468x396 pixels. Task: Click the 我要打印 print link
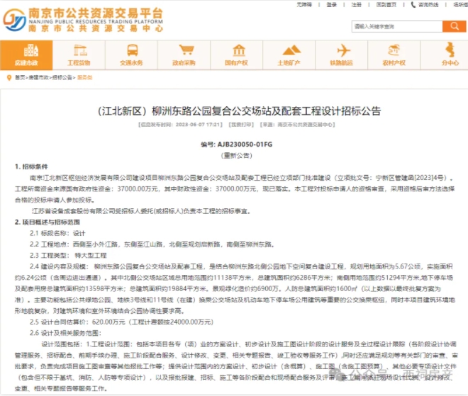point(241,123)
